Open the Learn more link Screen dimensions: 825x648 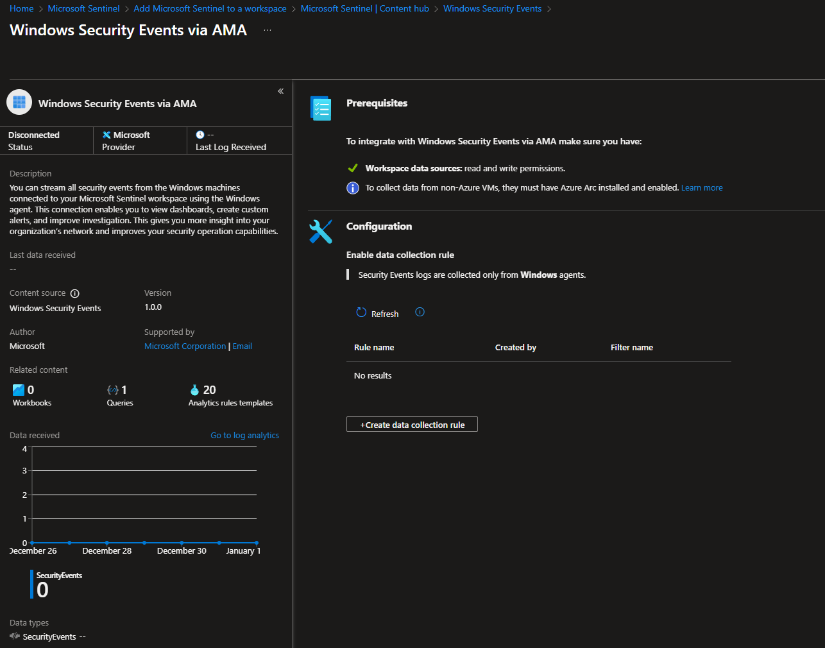coord(702,188)
